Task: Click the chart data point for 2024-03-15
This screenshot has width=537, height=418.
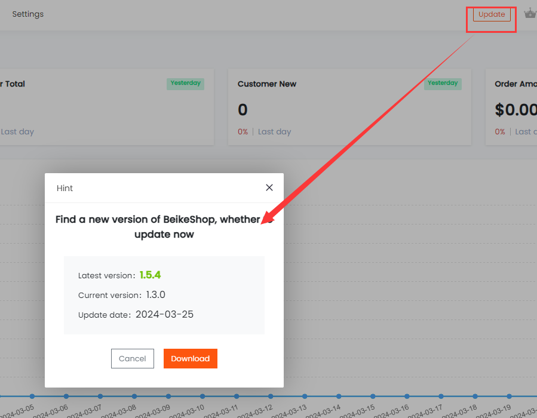Action: pos(373,396)
